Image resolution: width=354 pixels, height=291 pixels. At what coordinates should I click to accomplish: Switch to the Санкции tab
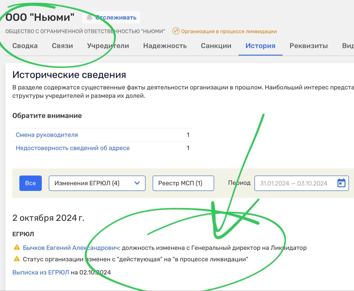[x=216, y=46]
